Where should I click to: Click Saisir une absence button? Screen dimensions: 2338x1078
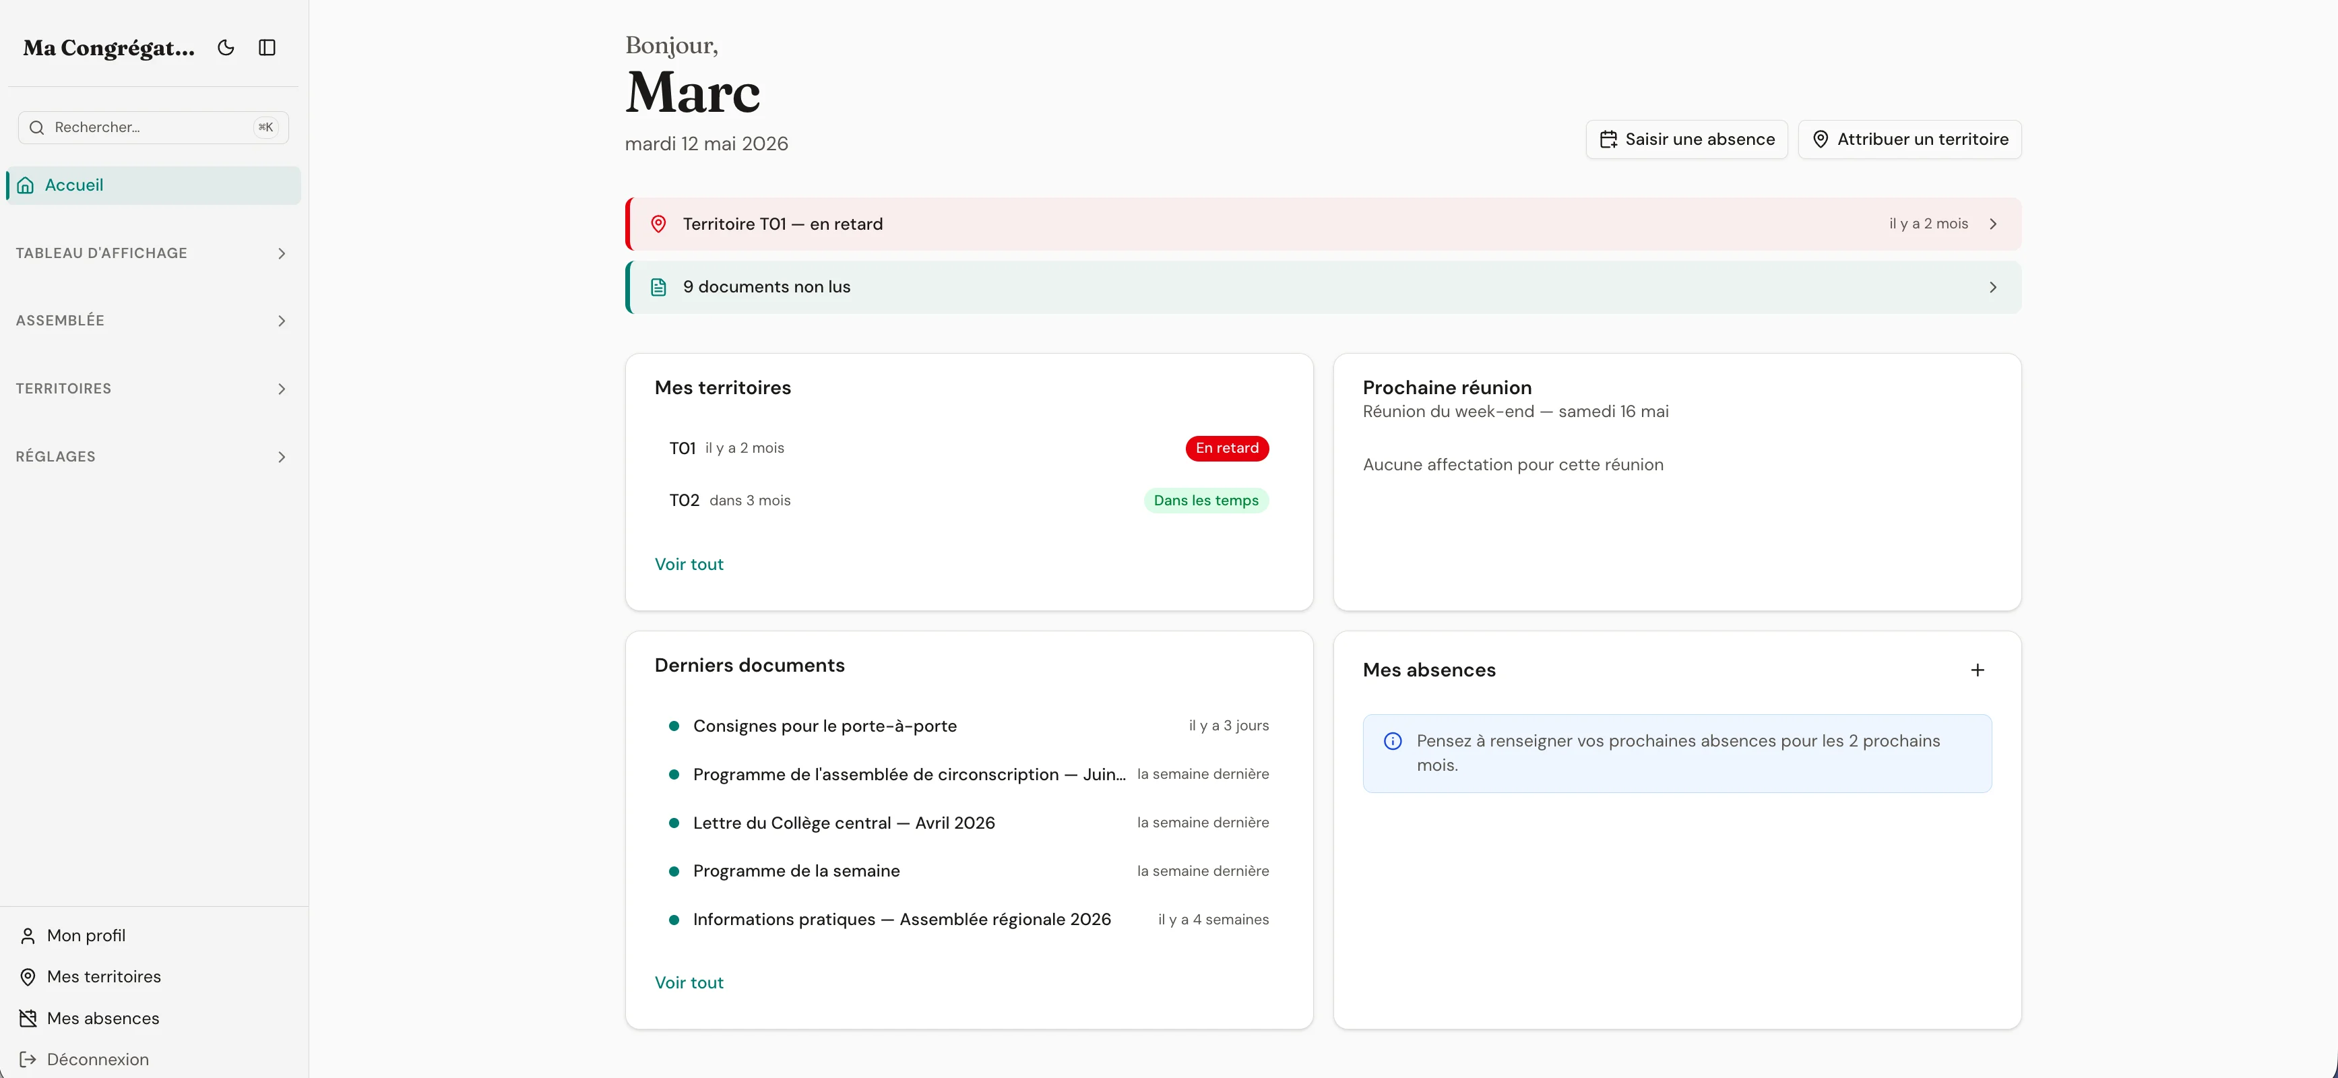click(x=1686, y=139)
